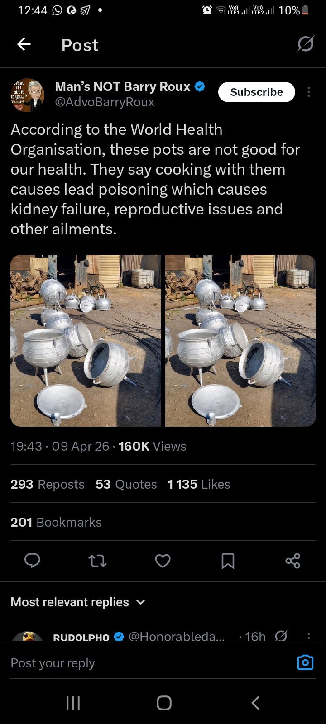Tap the share icon

click(x=293, y=561)
